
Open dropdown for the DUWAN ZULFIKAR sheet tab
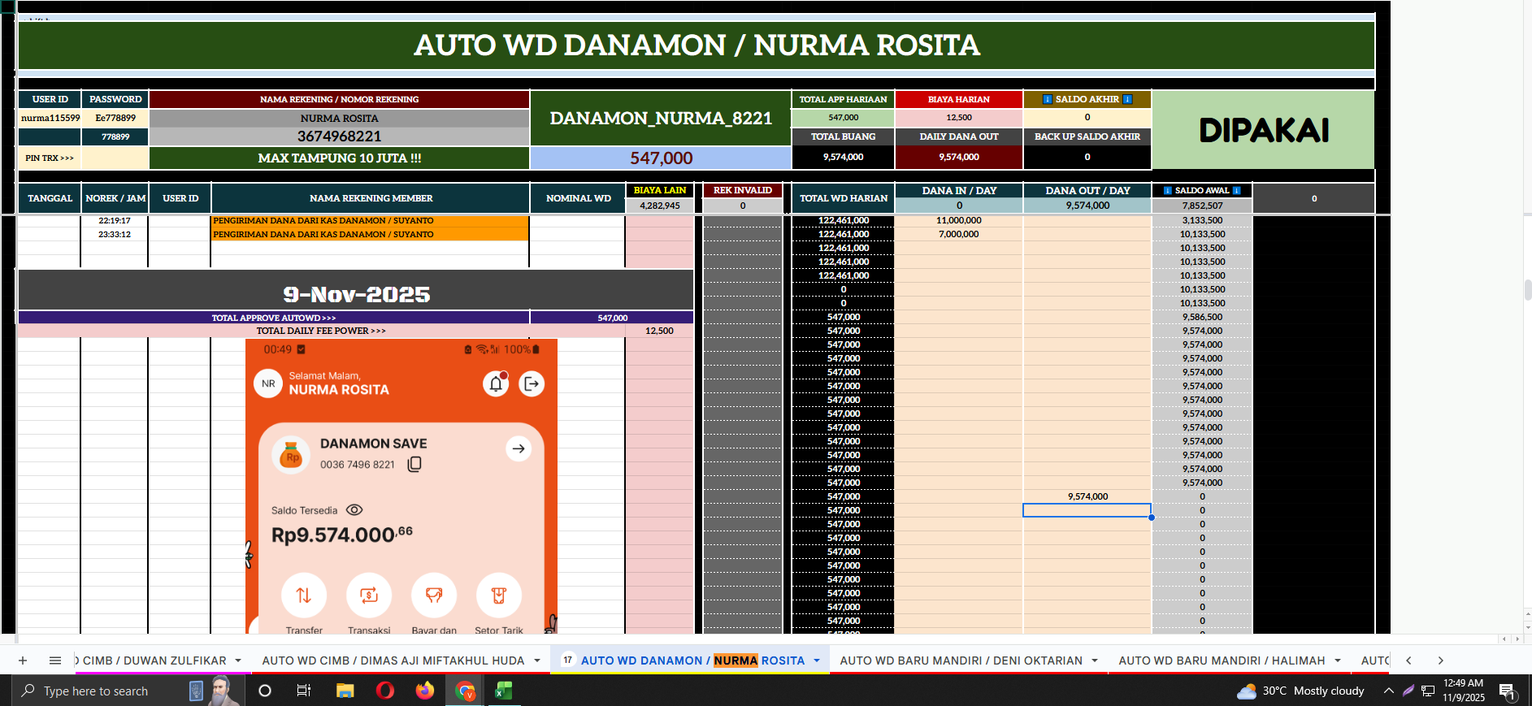238,661
